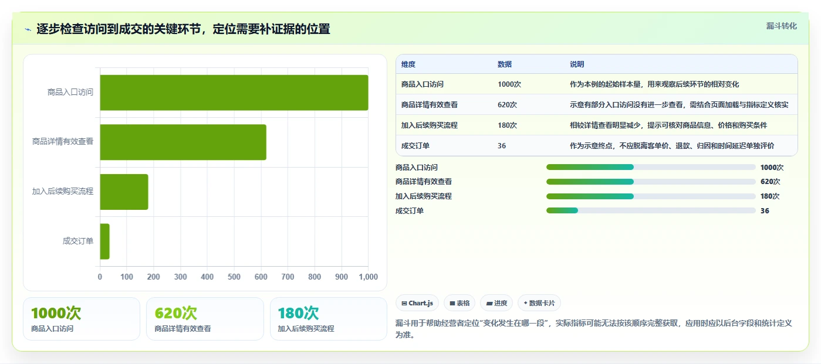This screenshot has height=364, width=821.
Task: Click the 1000次 cell in the table
Action: 509,84
